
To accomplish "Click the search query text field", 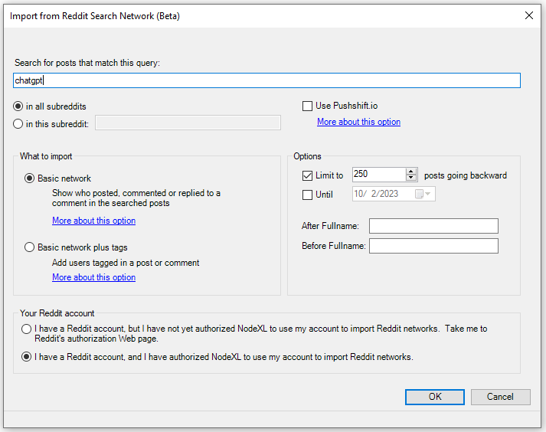I will point(266,80).
